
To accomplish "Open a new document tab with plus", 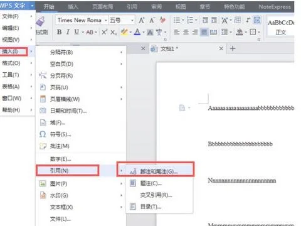I will (x=233, y=48).
